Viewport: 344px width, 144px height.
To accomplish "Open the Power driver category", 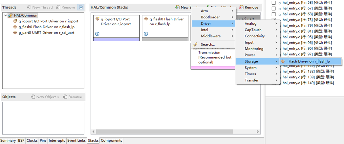I will pyautogui.click(x=258, y=55).
